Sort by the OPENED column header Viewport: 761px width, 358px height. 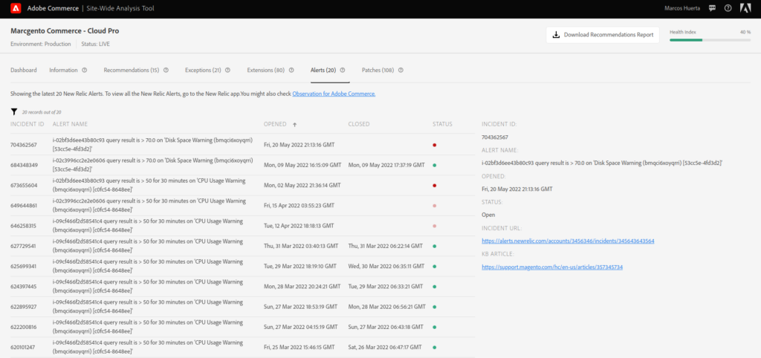click(x=275, y=124)
